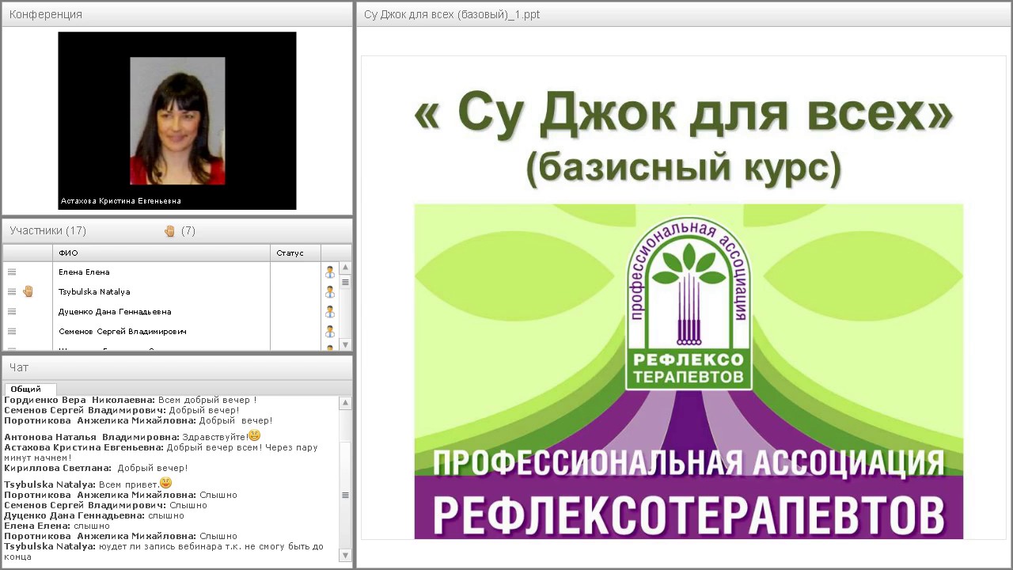Select participant name Tsybulska Natalya
This screenshot has height=570, width=1013.
click(x=94, y=291)
